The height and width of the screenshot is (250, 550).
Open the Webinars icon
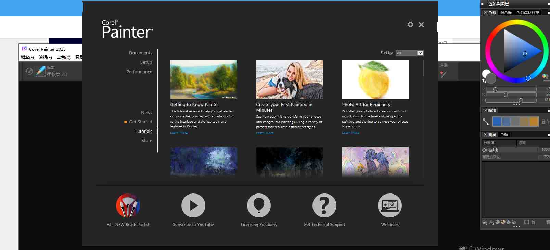[x=390, y=205]
